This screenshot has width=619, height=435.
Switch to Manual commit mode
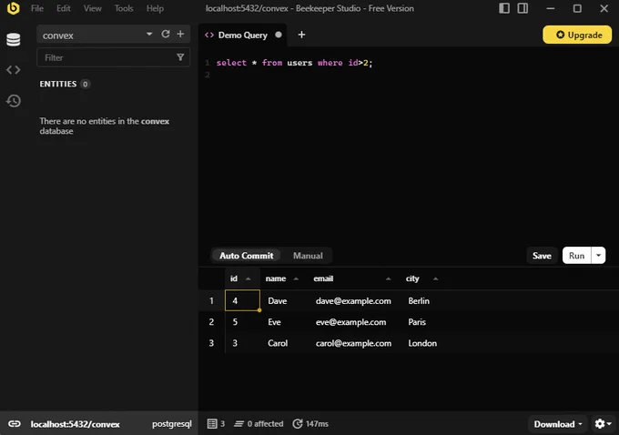308,256
